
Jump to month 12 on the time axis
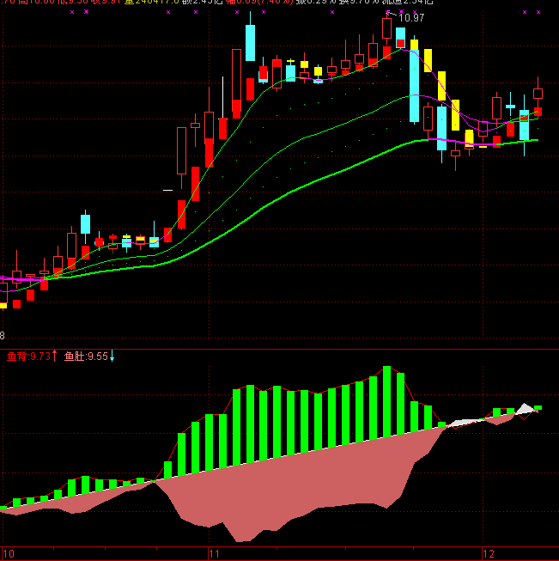click(x=489, y=554)
